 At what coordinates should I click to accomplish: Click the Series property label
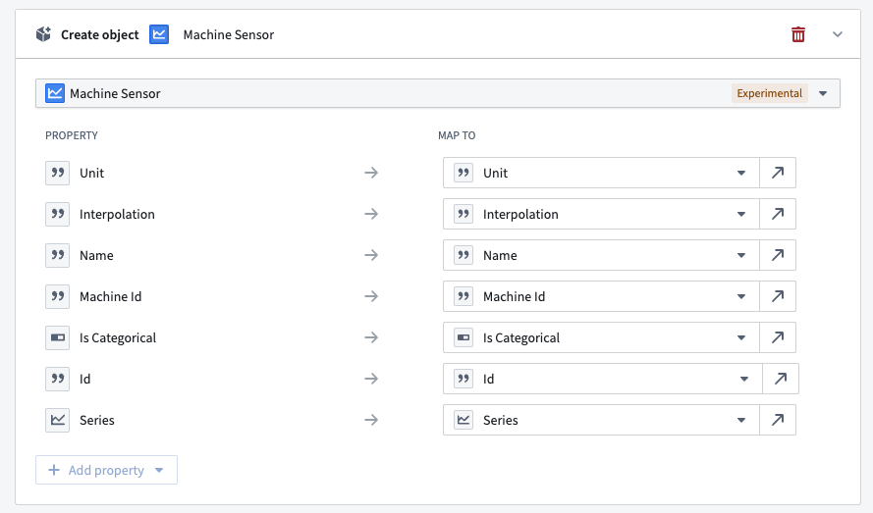(97, 420)
